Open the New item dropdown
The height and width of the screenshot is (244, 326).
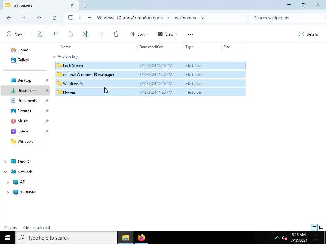[16, 34]
